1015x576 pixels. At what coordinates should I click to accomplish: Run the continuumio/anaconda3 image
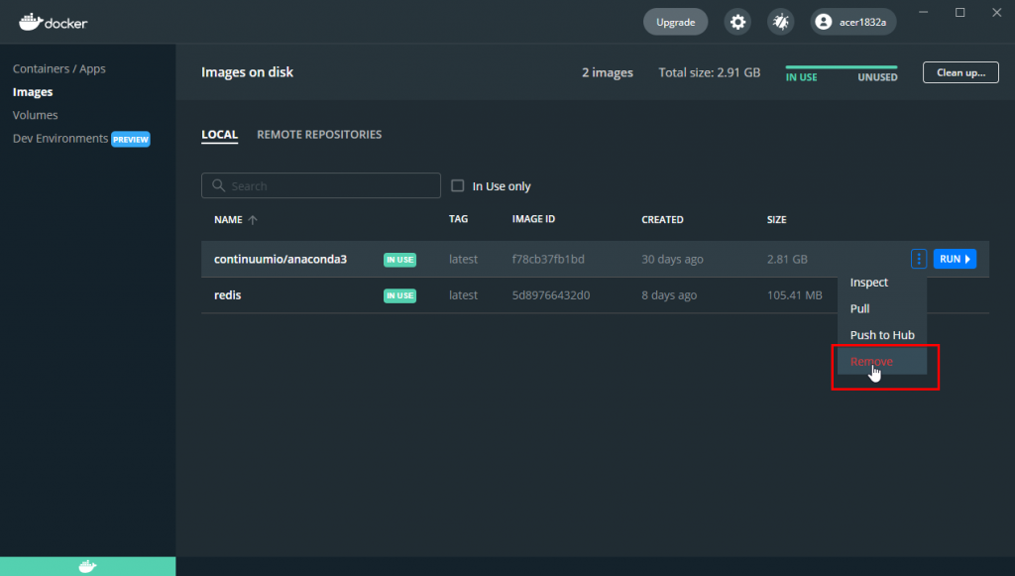click(955, 259)
